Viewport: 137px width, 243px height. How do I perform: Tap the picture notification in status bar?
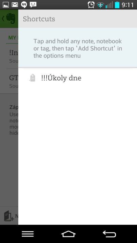click(6, 5)
